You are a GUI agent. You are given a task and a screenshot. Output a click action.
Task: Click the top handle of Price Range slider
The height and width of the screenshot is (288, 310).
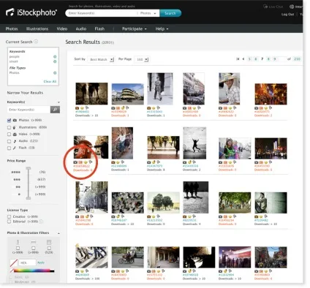pos(29,168)
